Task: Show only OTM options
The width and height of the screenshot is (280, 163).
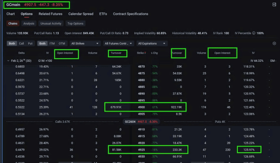Action: point(62,43)
